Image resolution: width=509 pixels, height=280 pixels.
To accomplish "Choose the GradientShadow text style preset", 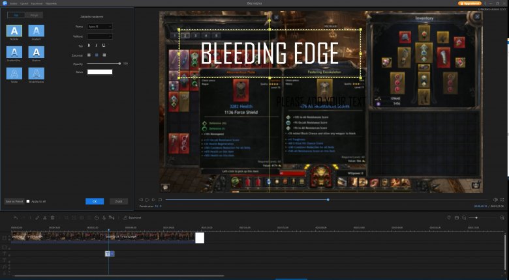I will [14, 52].
